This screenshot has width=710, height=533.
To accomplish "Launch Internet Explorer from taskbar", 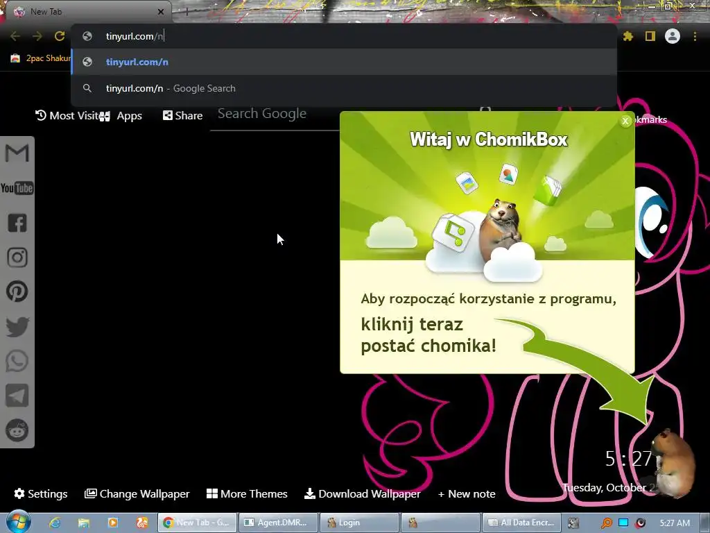I will coord(55,523).
